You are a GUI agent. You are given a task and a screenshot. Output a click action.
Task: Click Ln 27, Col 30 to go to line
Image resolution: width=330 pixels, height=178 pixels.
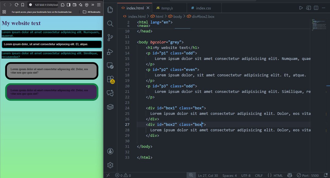click(x=208, y=175)
